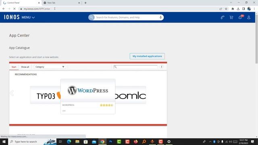This screenshot has height=145, width=258.
Task: Open the phone support icon
Action: 223,17
